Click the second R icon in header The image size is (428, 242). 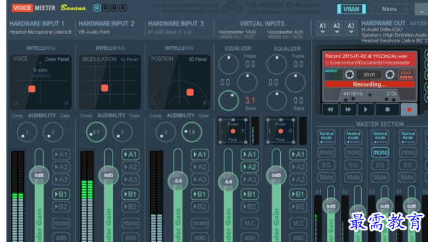coord(105,8)
